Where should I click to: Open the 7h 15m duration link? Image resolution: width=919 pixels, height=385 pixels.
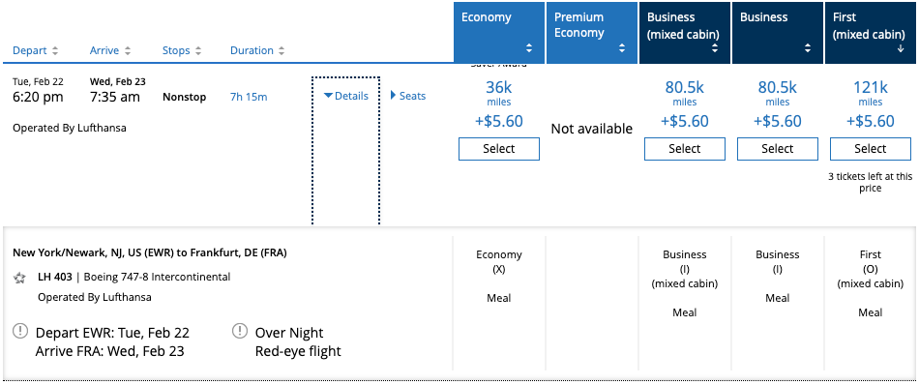coord(249,98)
